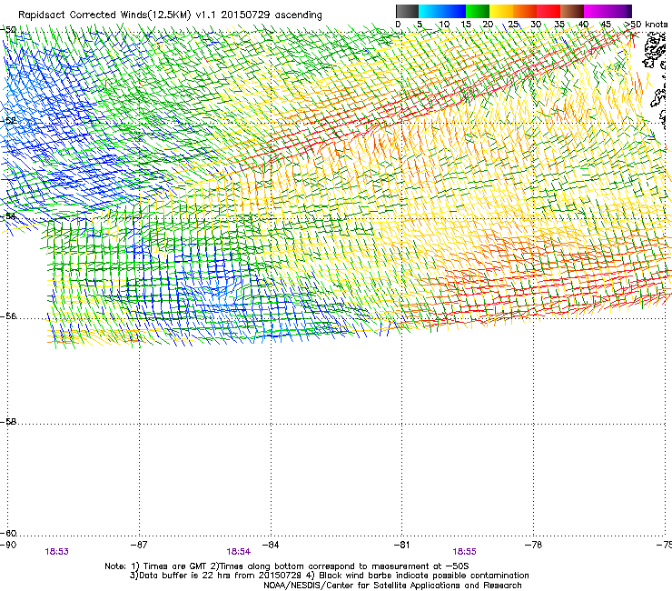Screen dimensions: 672x591
Task: Click the 'Rapidscat Corrected Winds(12.5KM)' title text
Action: (104, 15)
